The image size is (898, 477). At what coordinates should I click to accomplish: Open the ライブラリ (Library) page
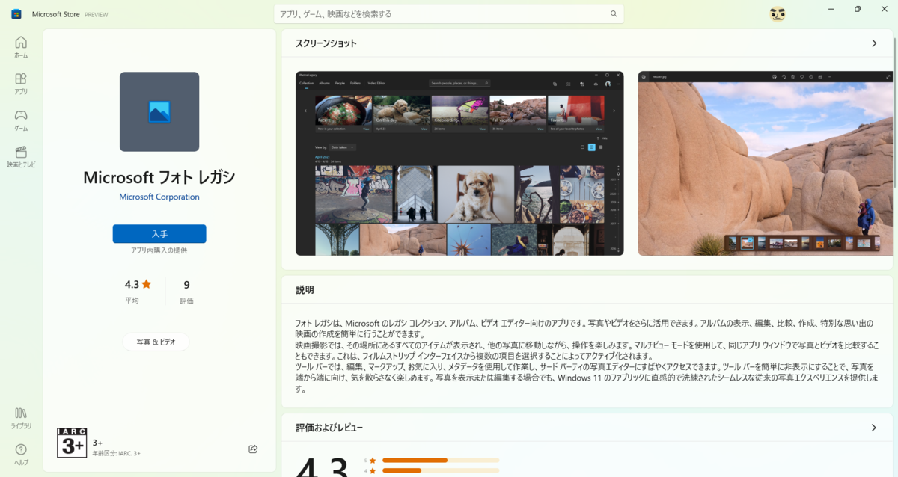pyautogui.click(x=21, y=418)
